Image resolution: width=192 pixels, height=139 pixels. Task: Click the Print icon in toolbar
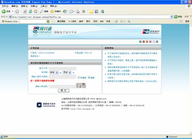(x=78, y=12)
